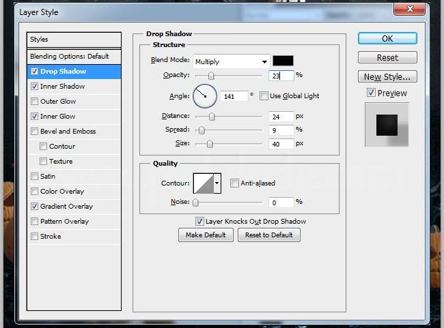Click the contour curve thumbnail

[x=204, y=183]
